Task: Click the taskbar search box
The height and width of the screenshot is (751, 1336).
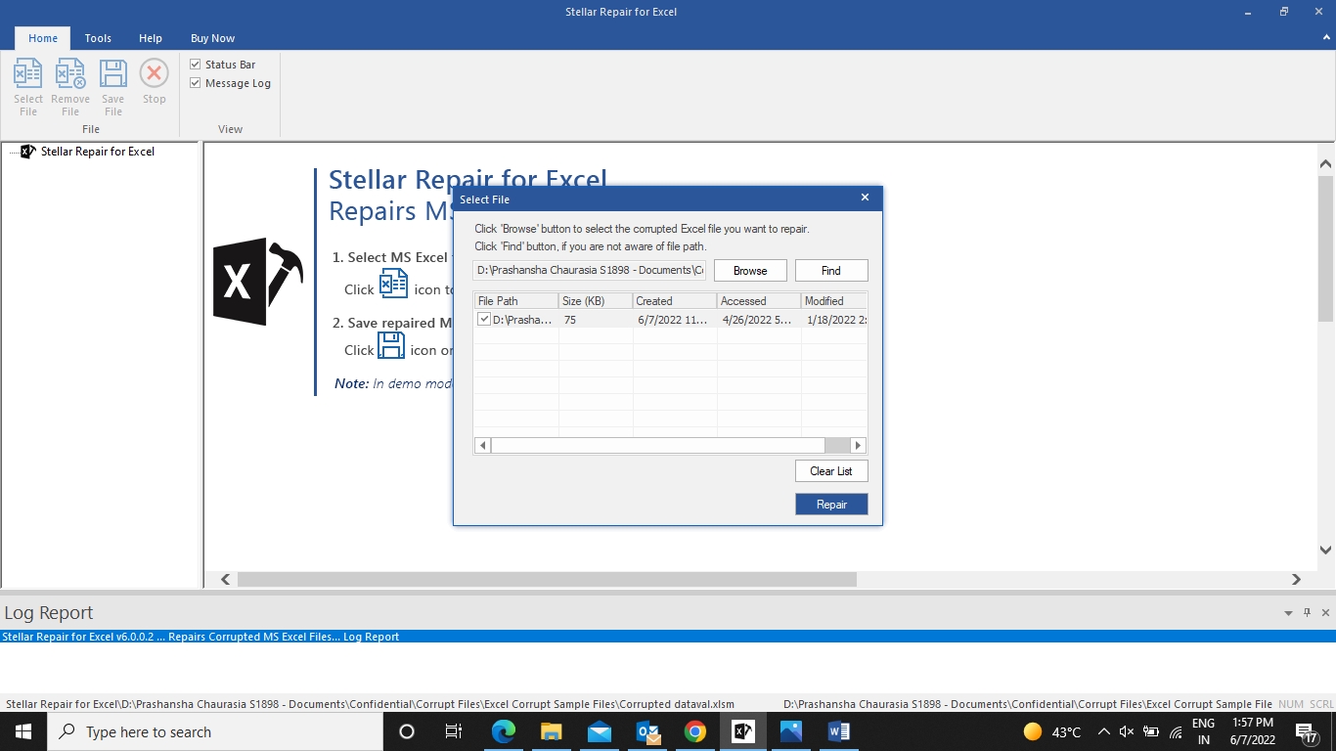Action: pos(214,731)
